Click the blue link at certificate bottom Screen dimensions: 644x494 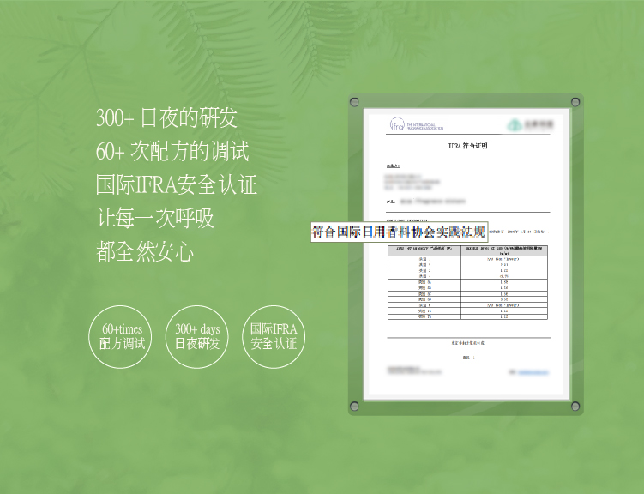coord(533,372)
